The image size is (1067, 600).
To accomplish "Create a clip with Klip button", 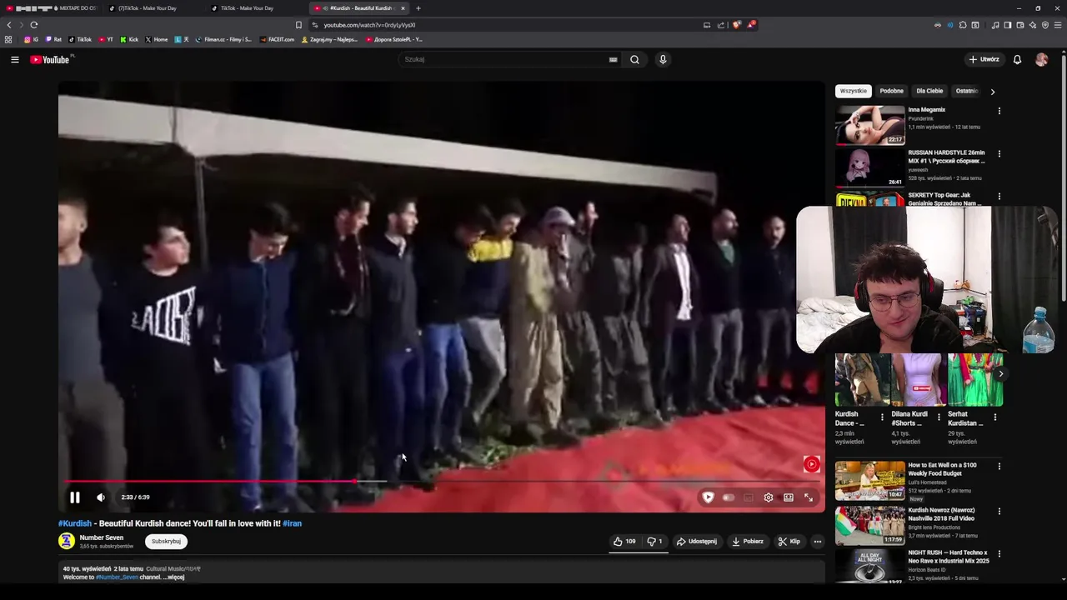I will 789,542.
